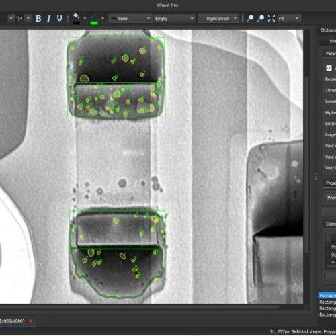This screenshot has width=336, height=336.
Task: Open the font family dropdown arrow
Action: pyautogui.click(x=11, y=18)
